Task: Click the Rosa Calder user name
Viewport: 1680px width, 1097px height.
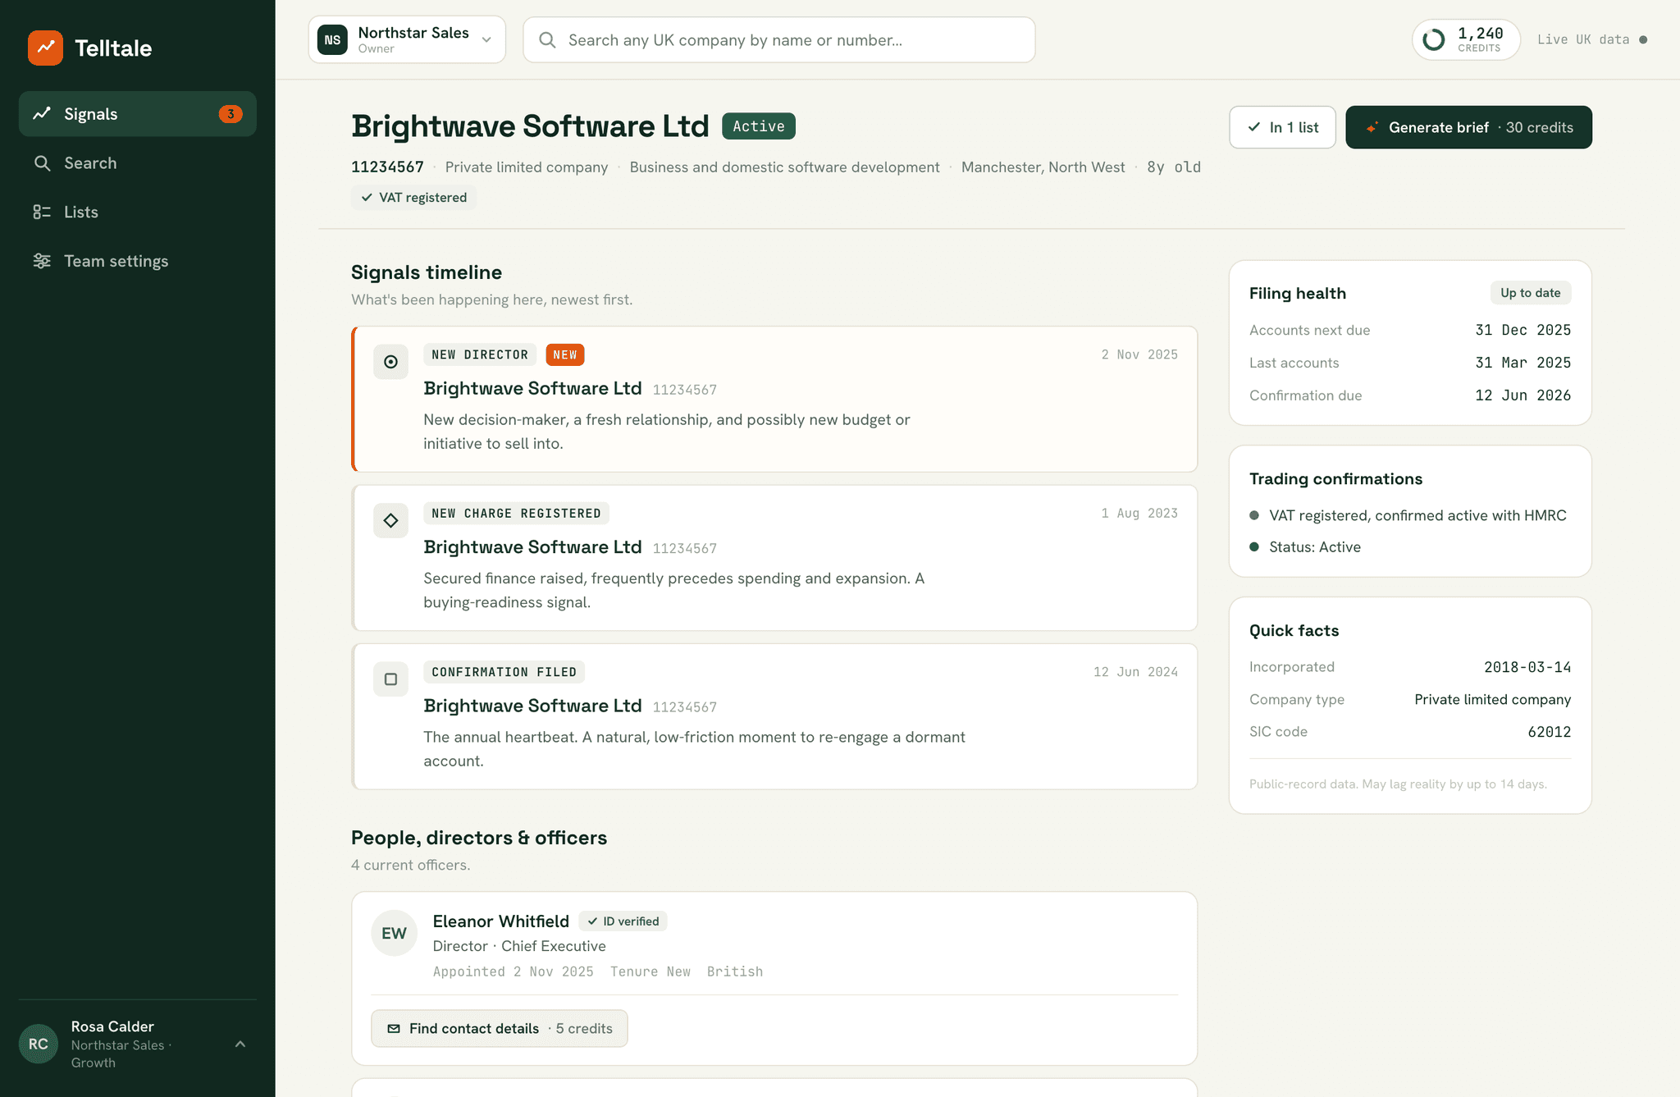Action: 112,1026
